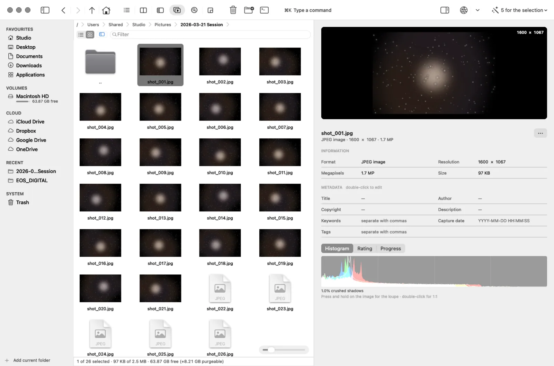Toggle the left sidebar
The width and height of the screenshot is (554, 366).
tap(45, 10)
